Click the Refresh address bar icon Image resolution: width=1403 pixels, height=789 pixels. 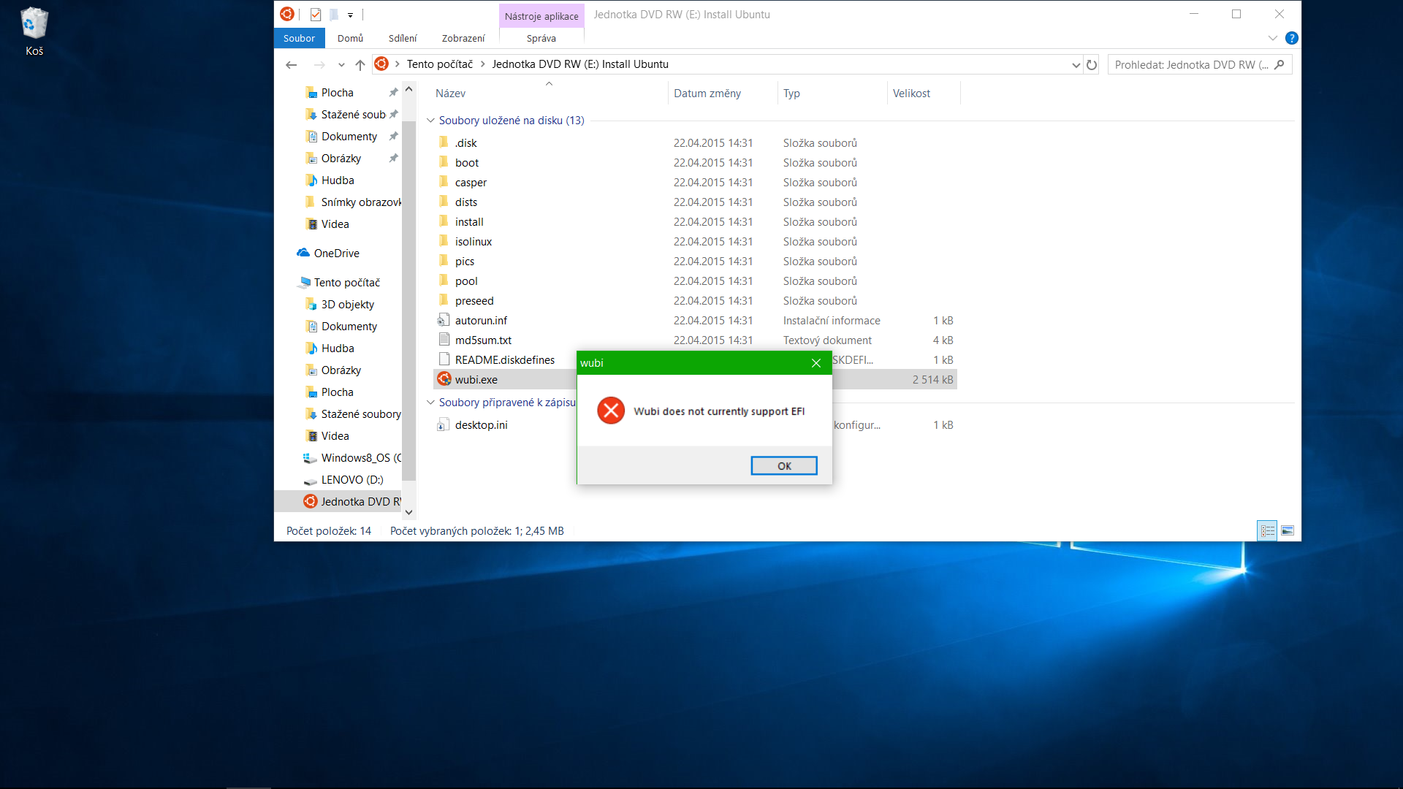click(1092, 64)
